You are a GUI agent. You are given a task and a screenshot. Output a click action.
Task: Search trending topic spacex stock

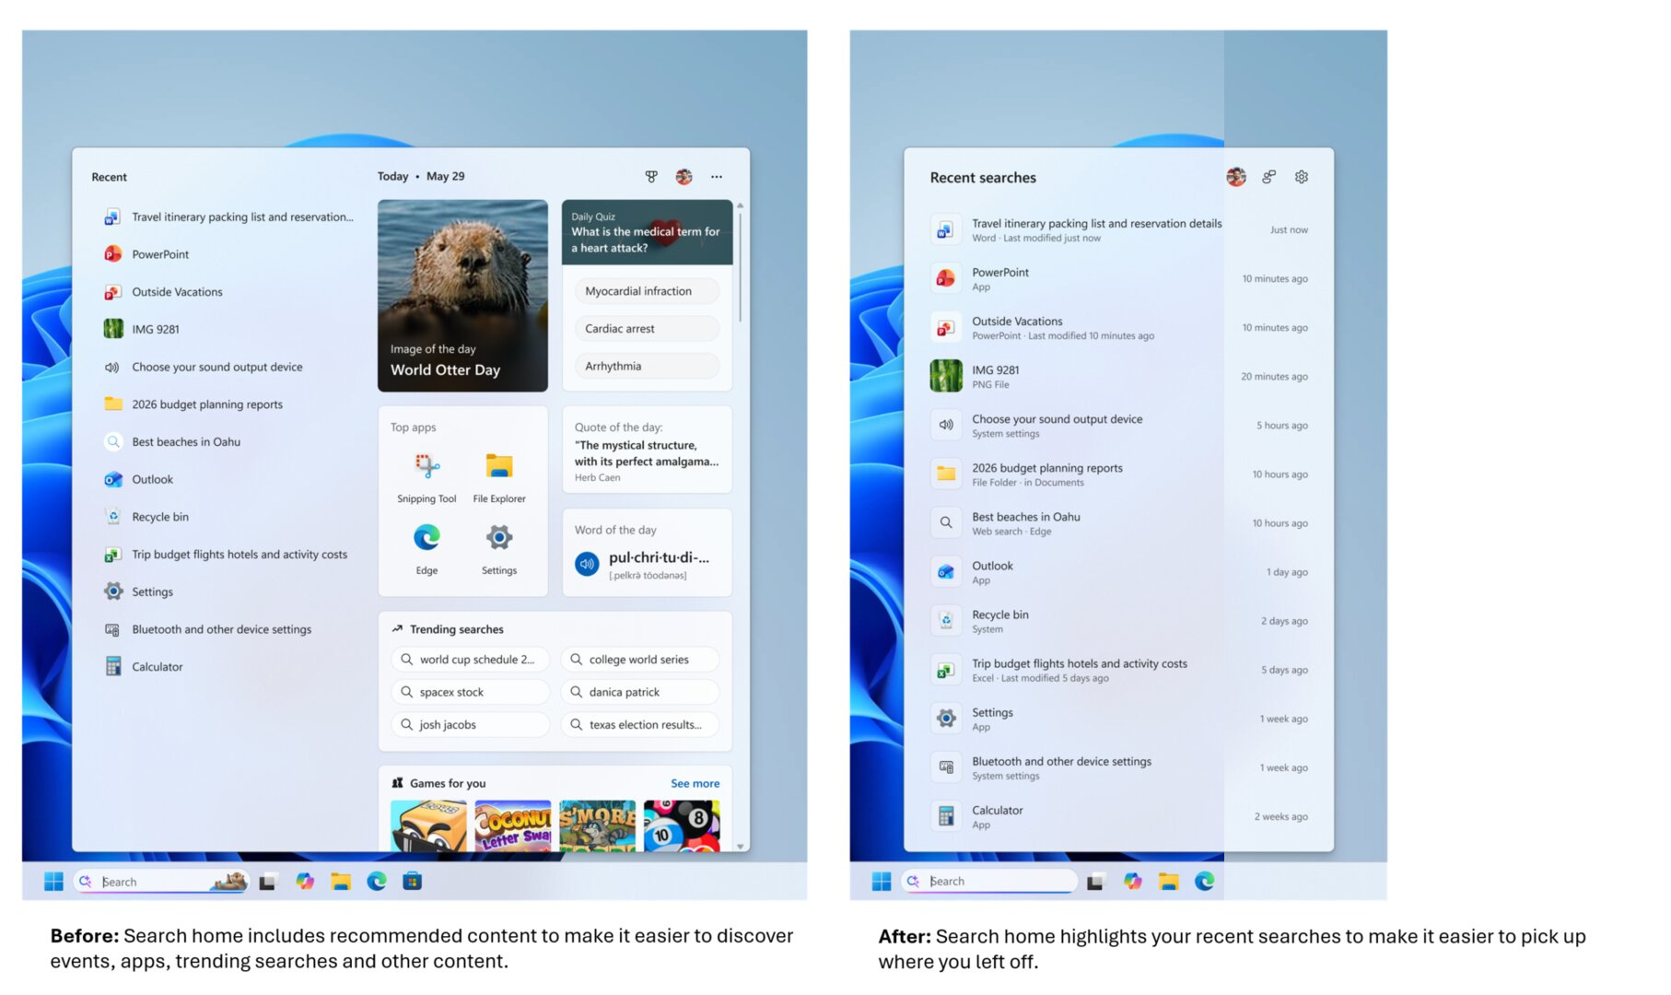click(x=471, y=692)
